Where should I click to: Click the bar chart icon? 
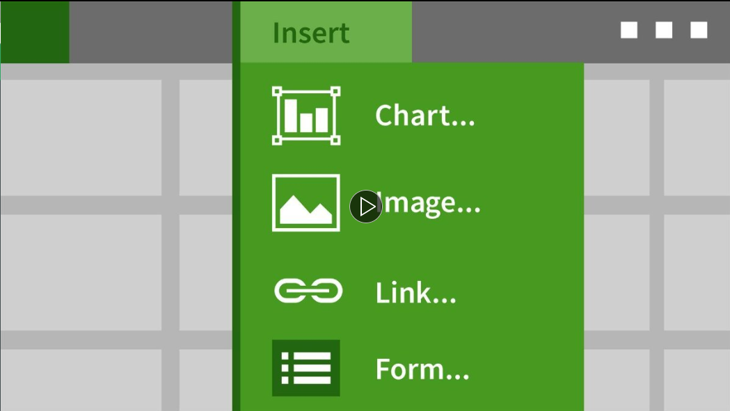point(306,116)
